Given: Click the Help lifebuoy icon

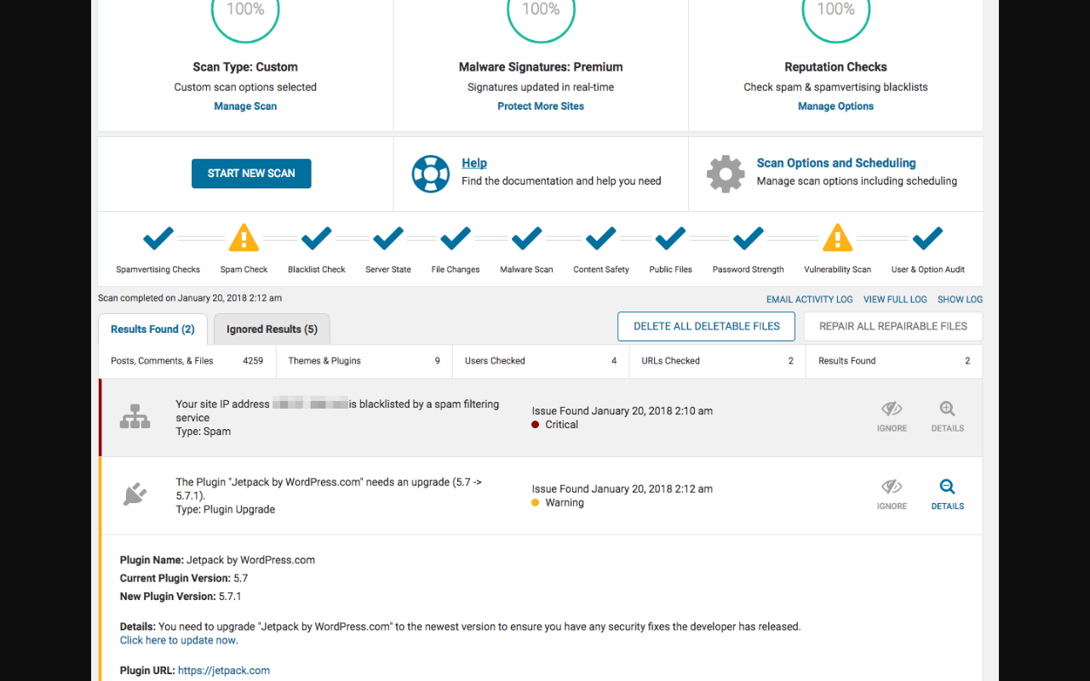Looking at the screenshot, I should tap(430, 174).
